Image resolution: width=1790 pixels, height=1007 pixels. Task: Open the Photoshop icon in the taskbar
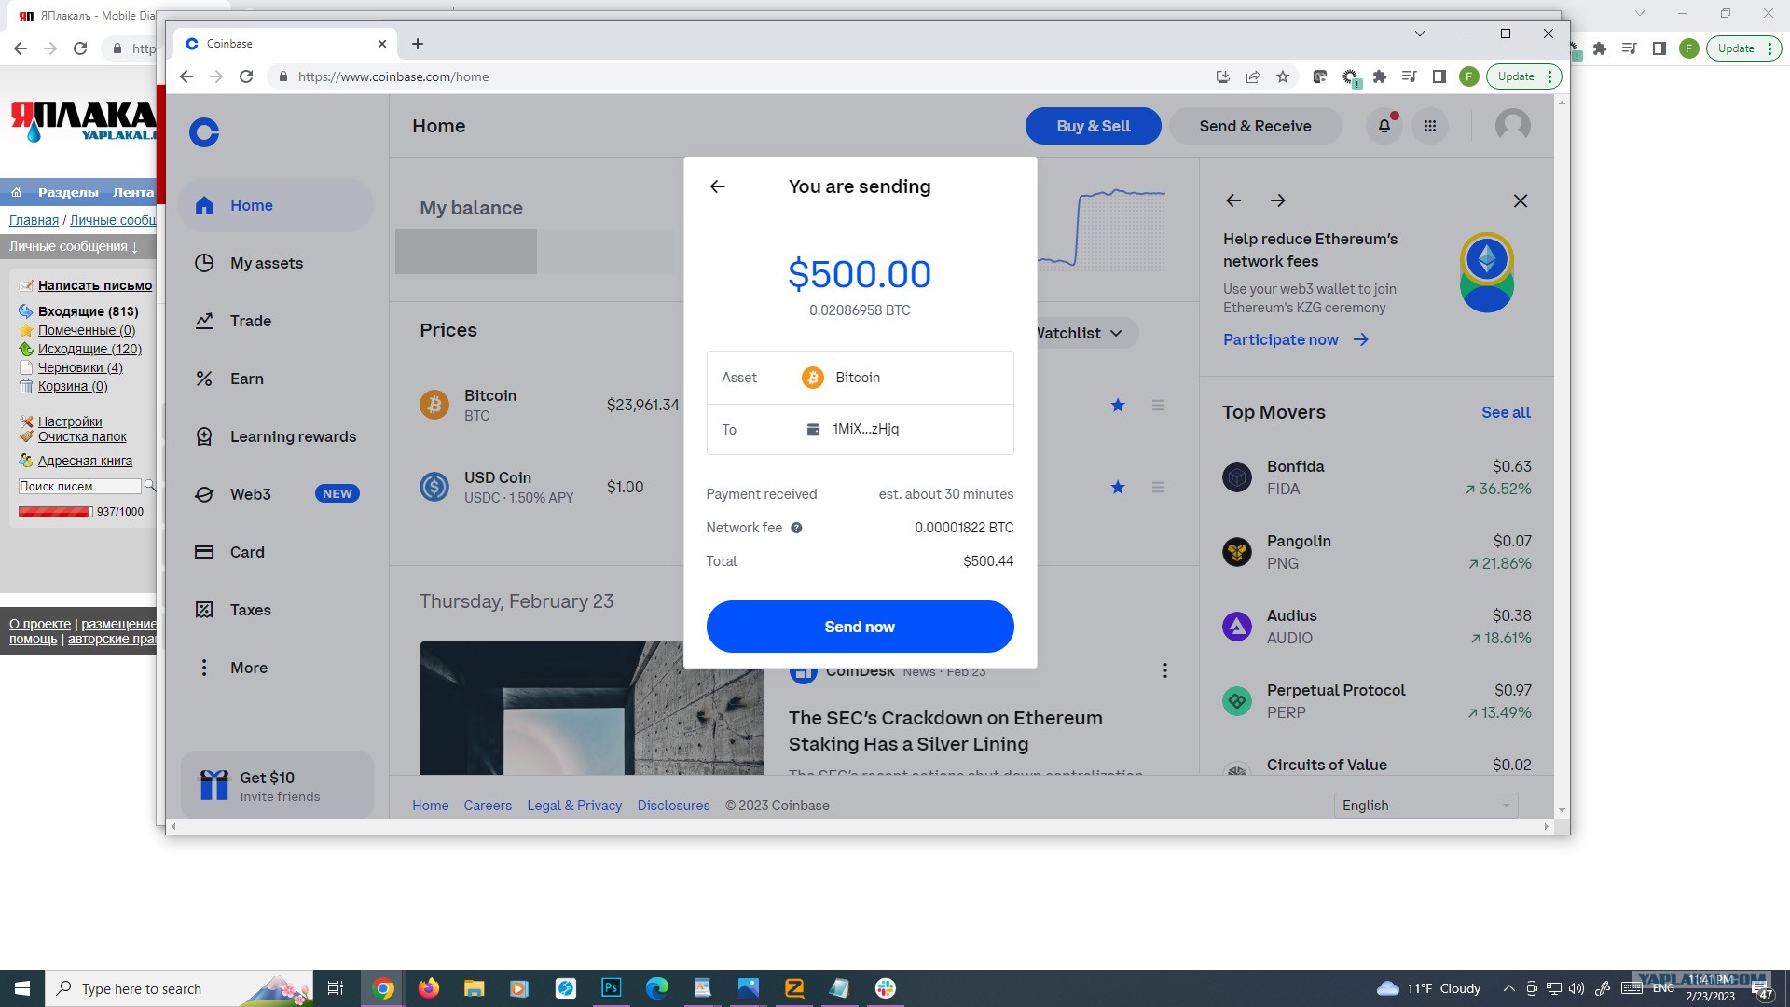[612, 988]
